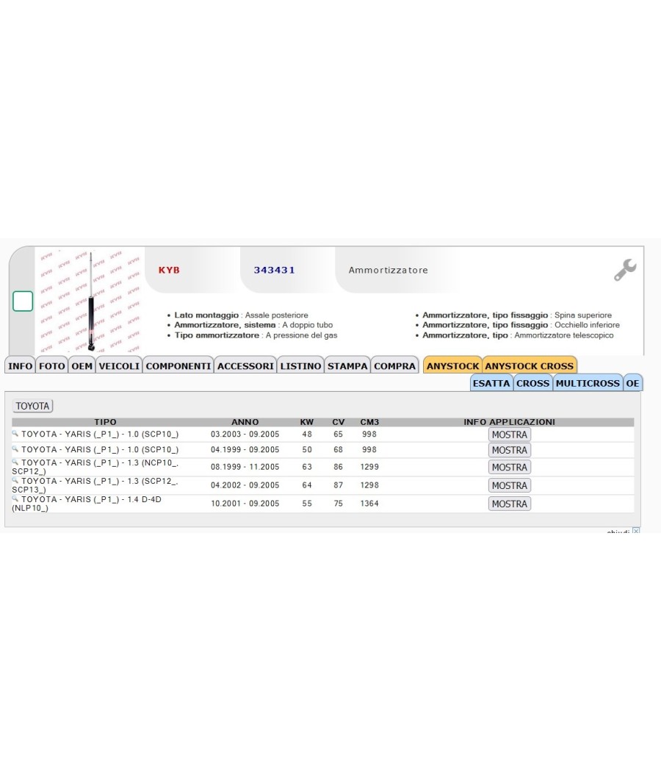Image resolution: width=661 pixels, height=772 pixels.
Task: Open the LISTINO tab
Action: (x=300, y=366)
